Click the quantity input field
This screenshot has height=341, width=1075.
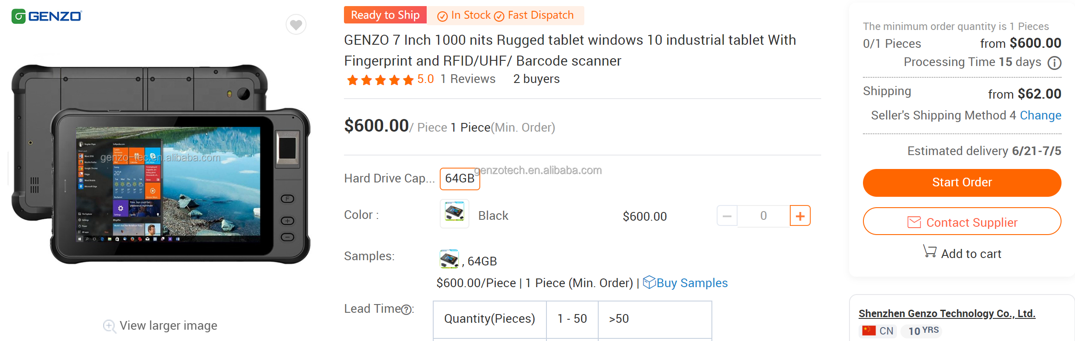pos(763,216)
